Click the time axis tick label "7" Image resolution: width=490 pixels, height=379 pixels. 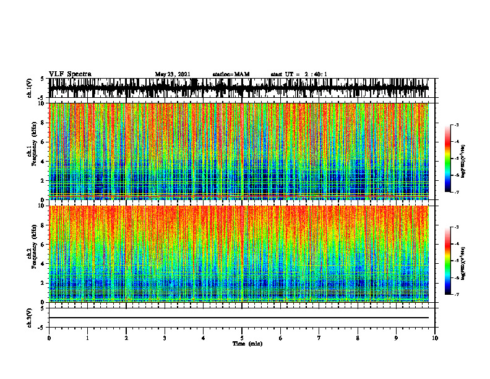click(319, 338)
